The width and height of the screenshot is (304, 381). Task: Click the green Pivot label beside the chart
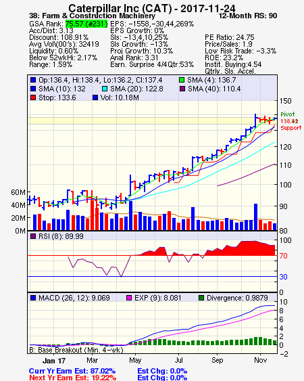point(288,114)
